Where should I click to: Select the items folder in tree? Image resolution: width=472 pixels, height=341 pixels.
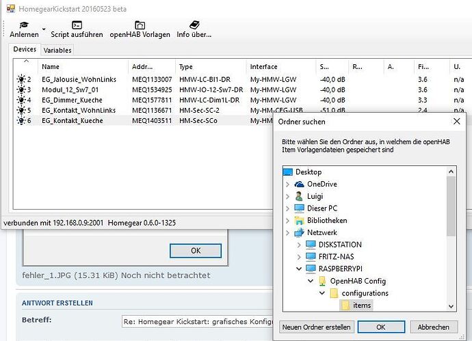pos(362,305)
